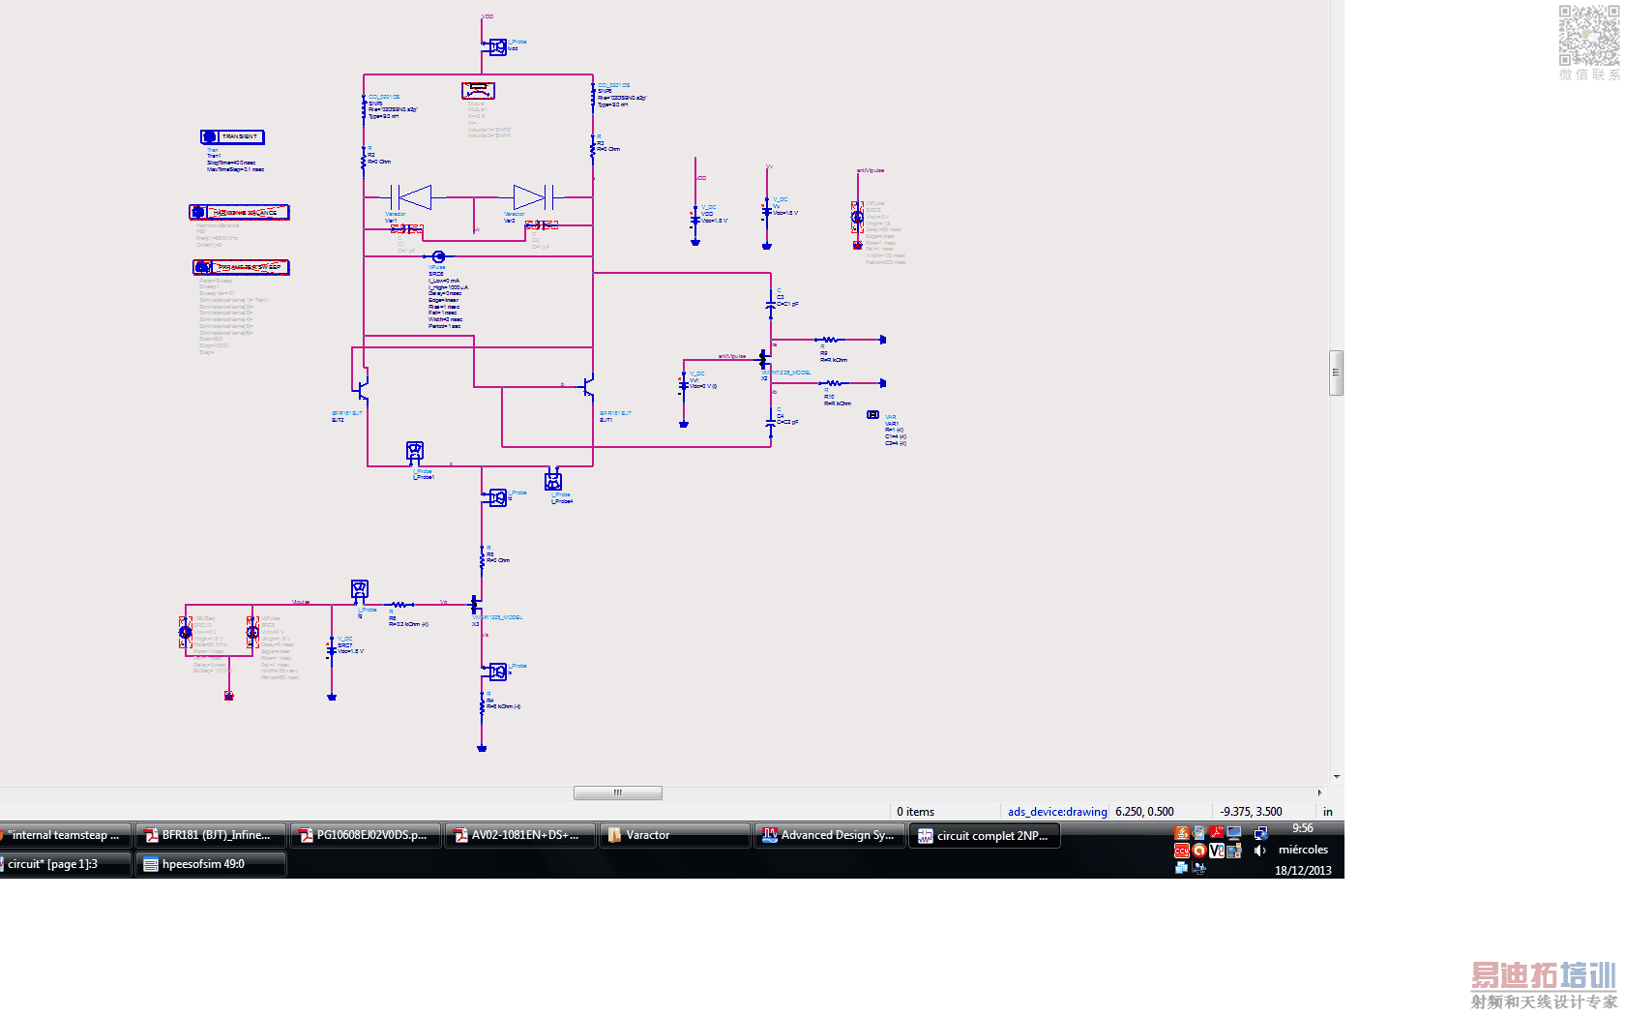
Task: Select the deactivated Parameter Sweep controller
Action: 241,267
